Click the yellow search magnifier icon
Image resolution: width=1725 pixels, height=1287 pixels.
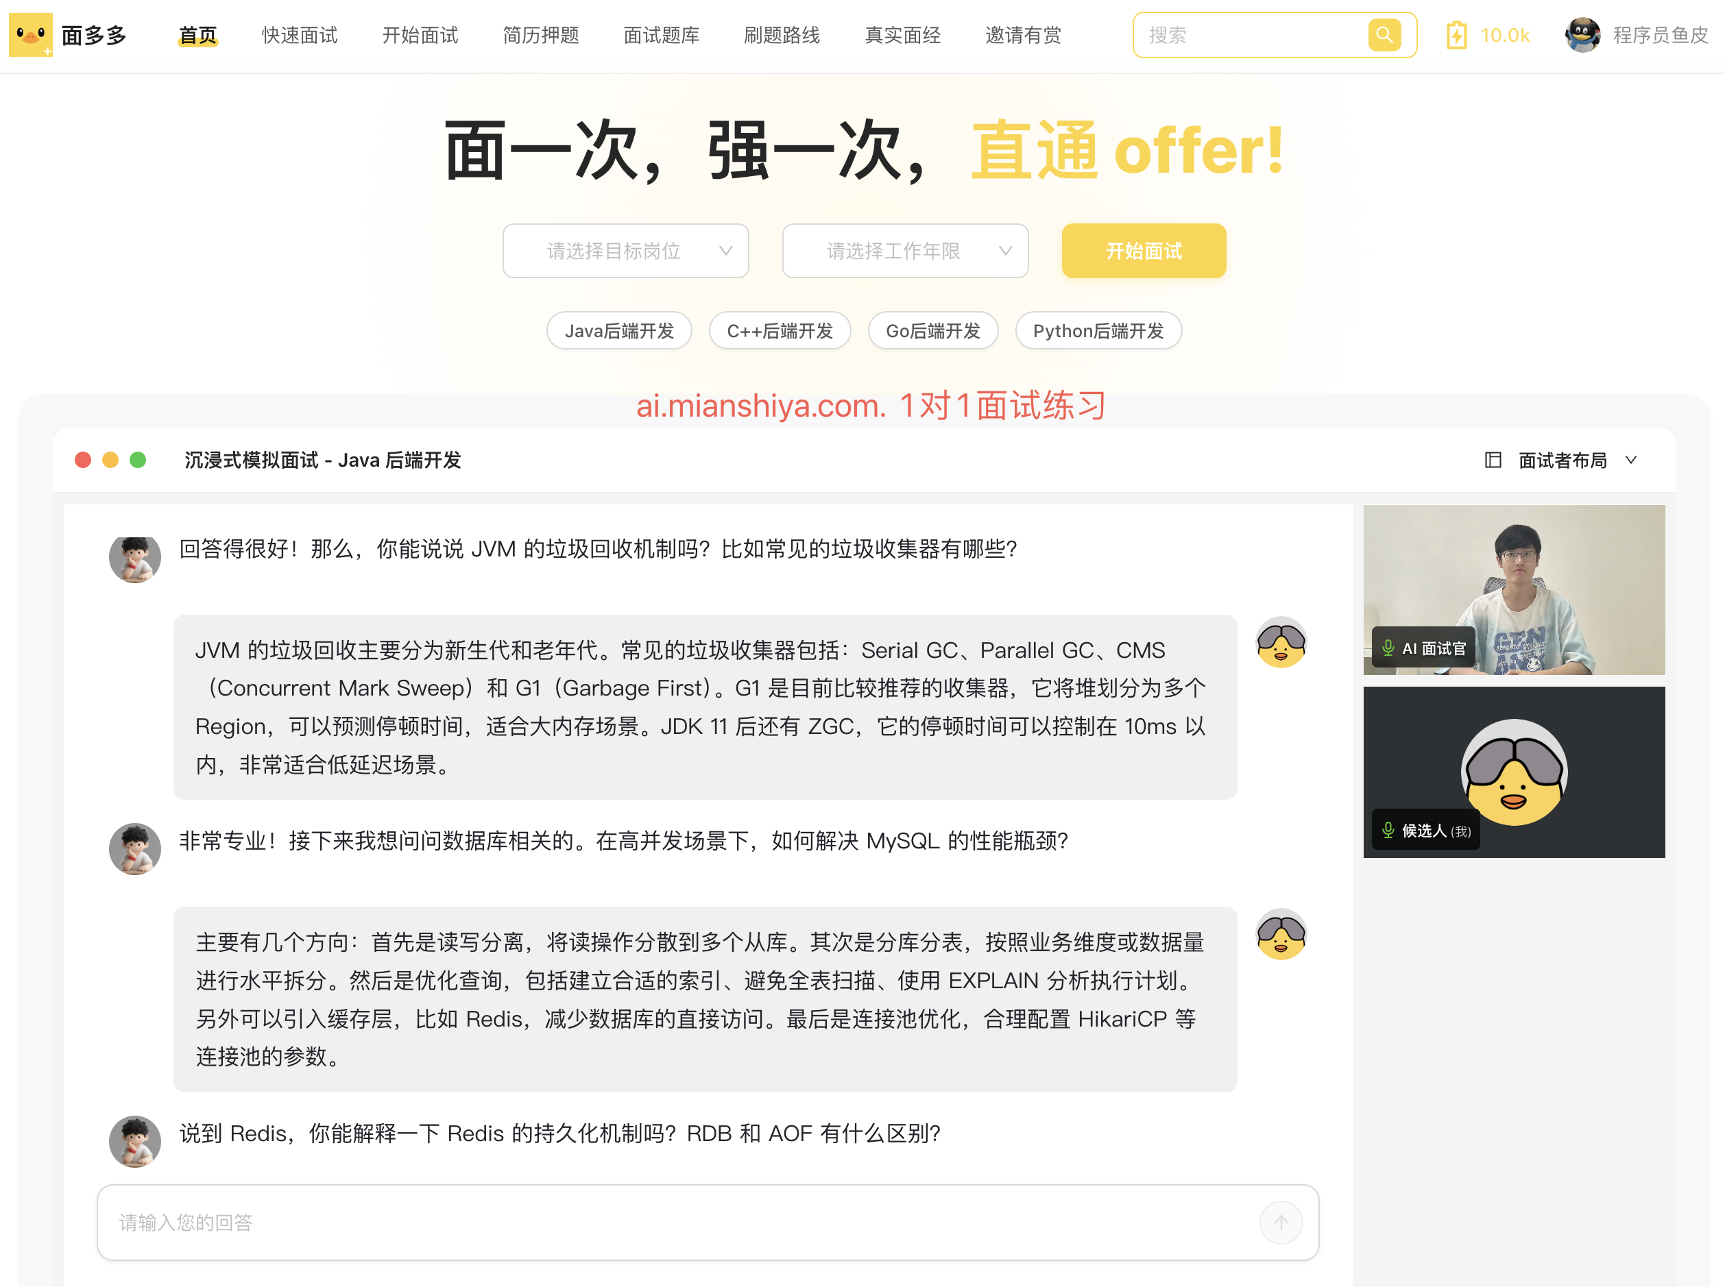[1384, 35]
